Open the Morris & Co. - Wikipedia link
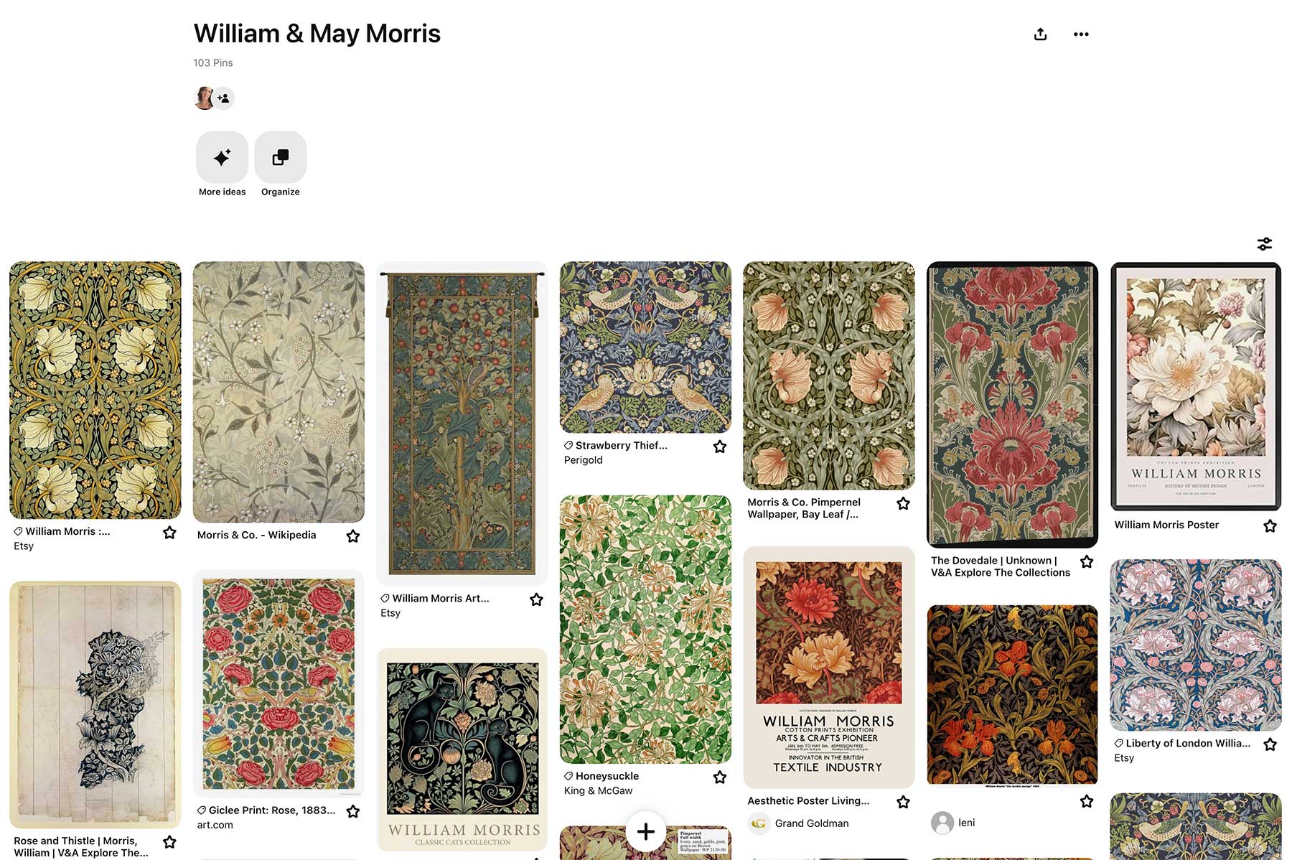Viewport: 1292px width, 860px height. click(x=256, y=535)
